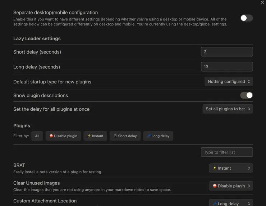The image size is (266, 206).
Task: Click the Long delay seconds field
Action: click(x=227, y=67)
